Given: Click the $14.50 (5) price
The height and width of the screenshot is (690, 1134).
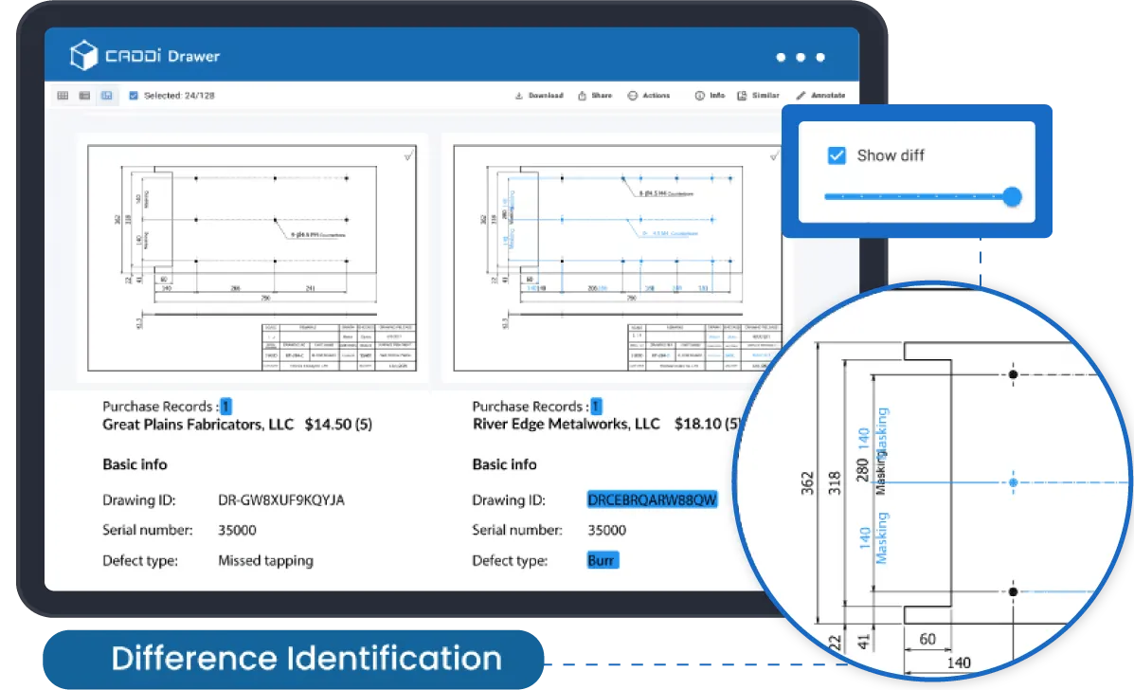Looking at the screenshot, I should click(x=338, y=425).
